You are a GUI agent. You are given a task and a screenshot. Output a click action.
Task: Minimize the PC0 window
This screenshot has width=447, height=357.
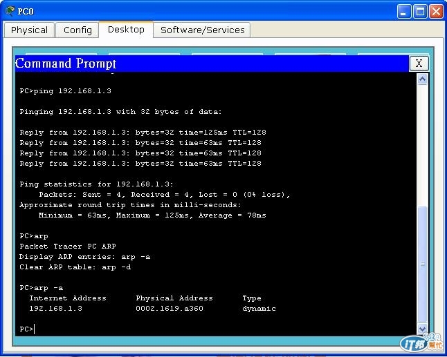403,11
